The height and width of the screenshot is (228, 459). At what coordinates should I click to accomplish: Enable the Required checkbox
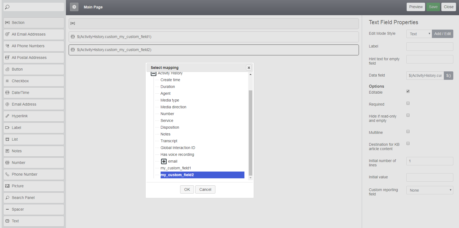coord(408,103)
